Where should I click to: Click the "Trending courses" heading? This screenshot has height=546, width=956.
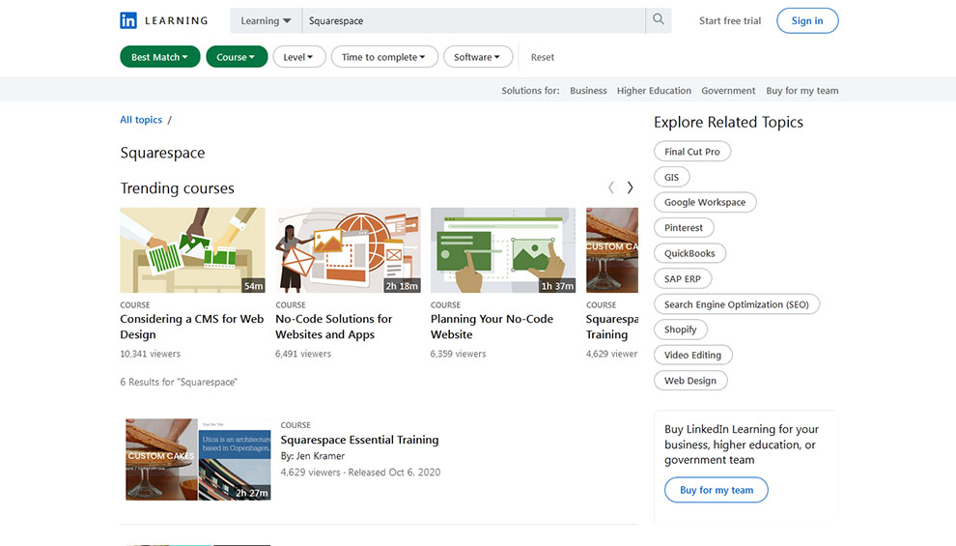tap(177, 187)
